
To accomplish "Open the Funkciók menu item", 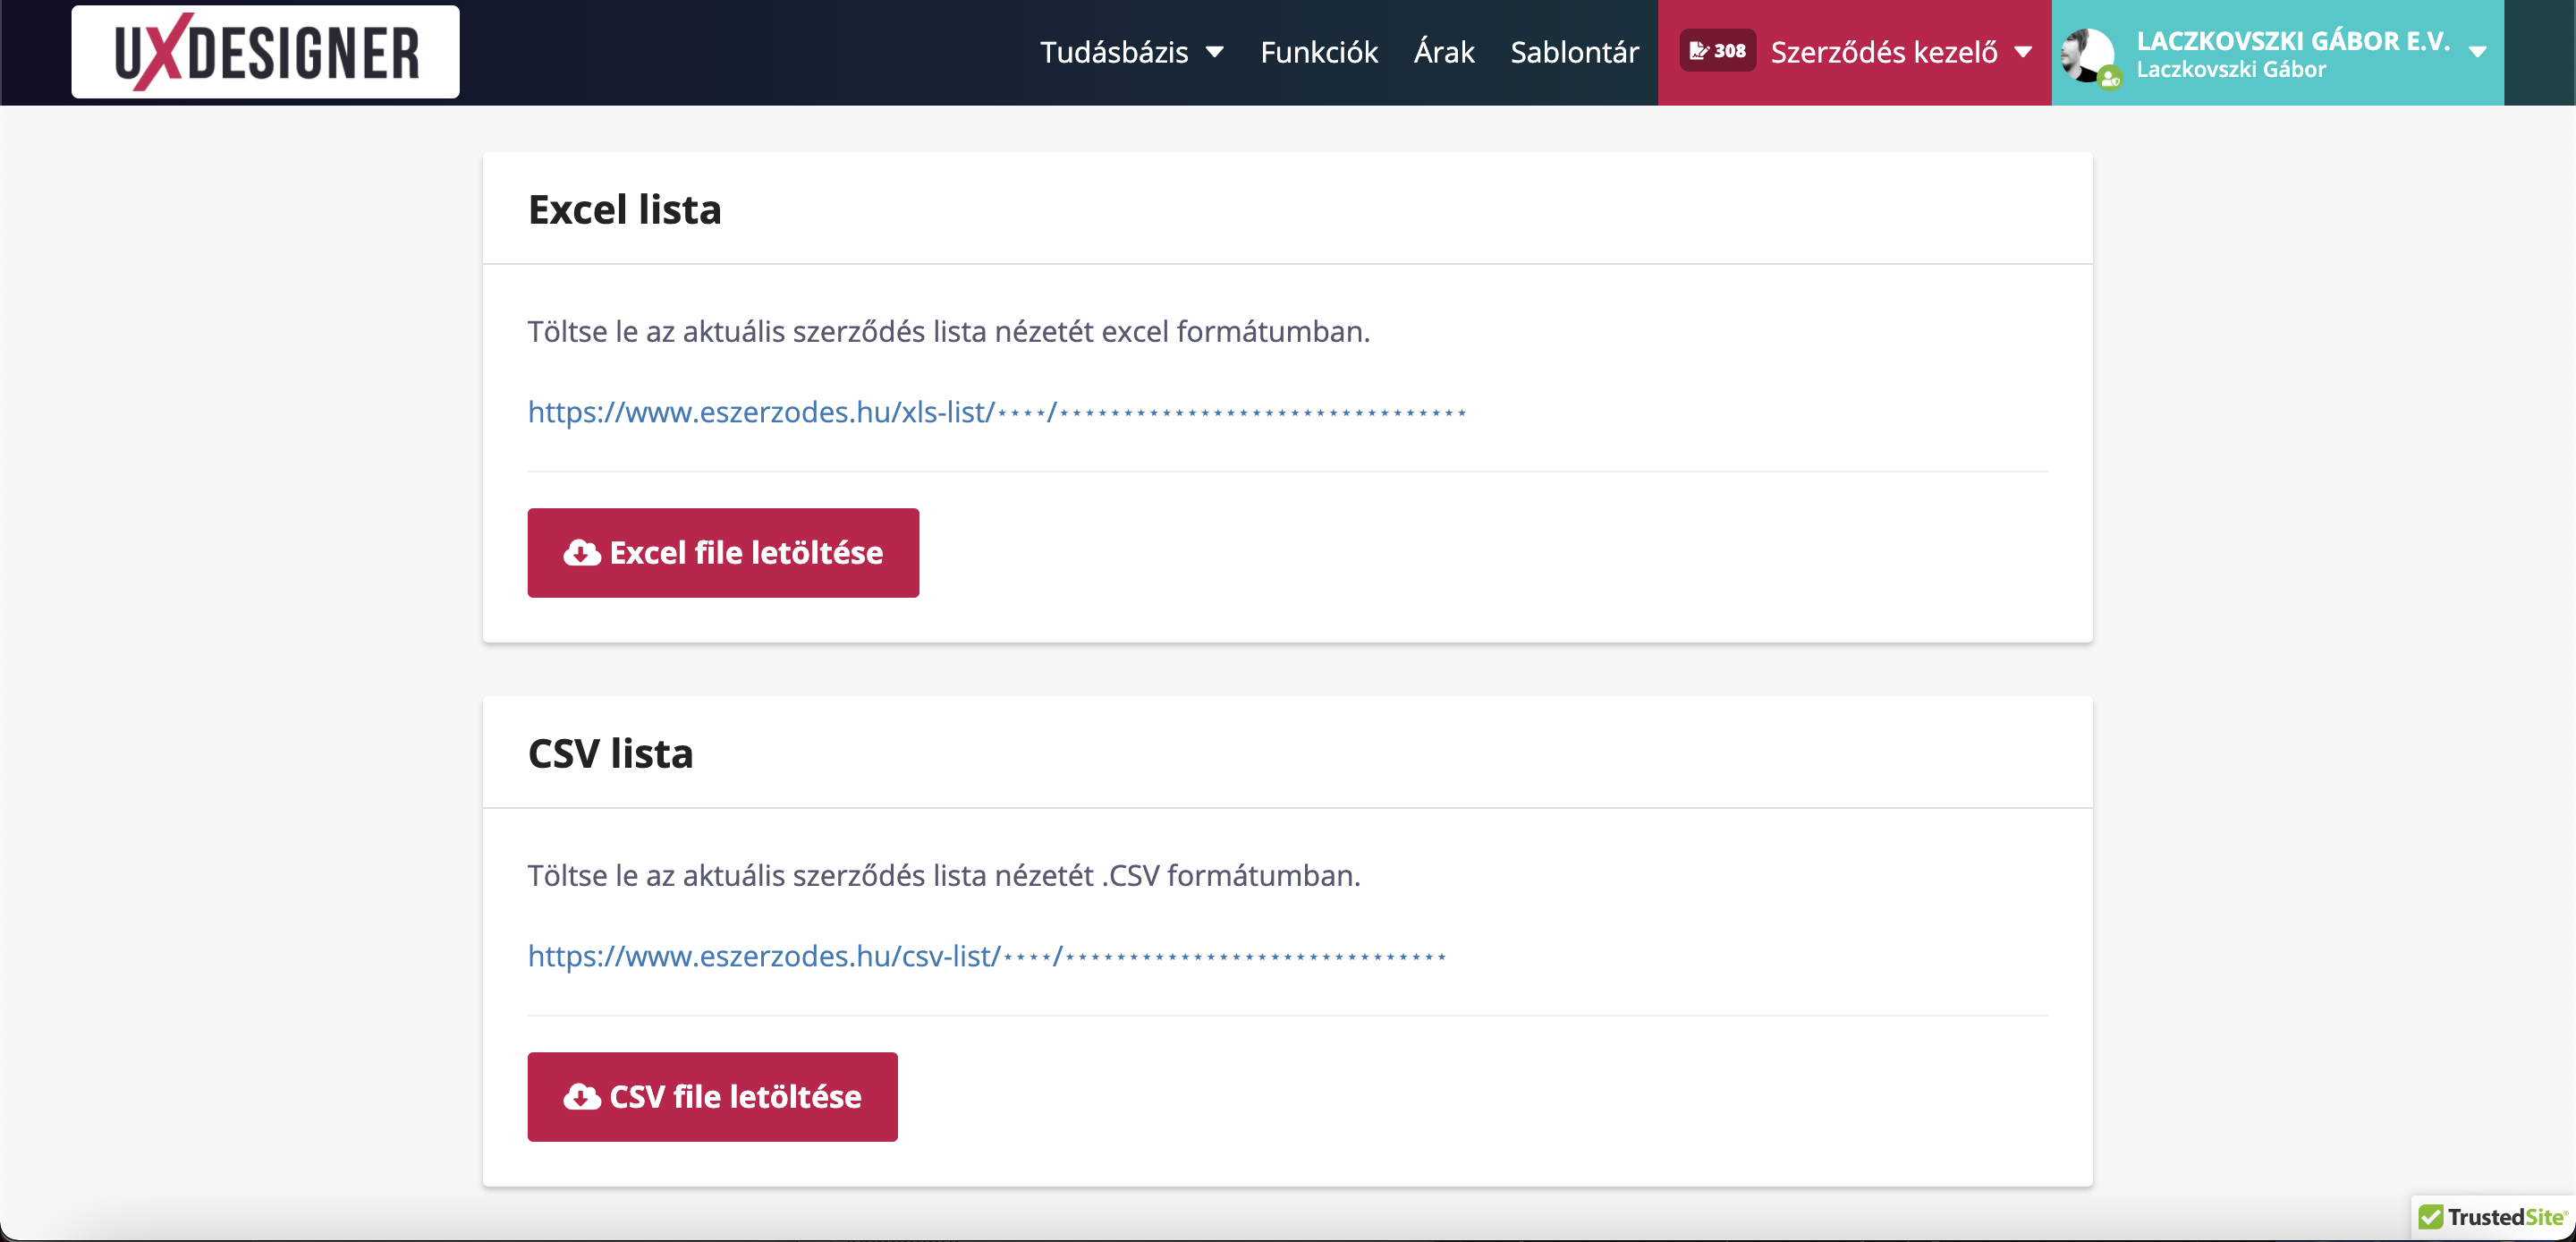I will [1318, 52].
